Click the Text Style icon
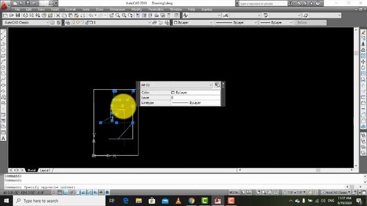367x206 pixels. point(185,15)
